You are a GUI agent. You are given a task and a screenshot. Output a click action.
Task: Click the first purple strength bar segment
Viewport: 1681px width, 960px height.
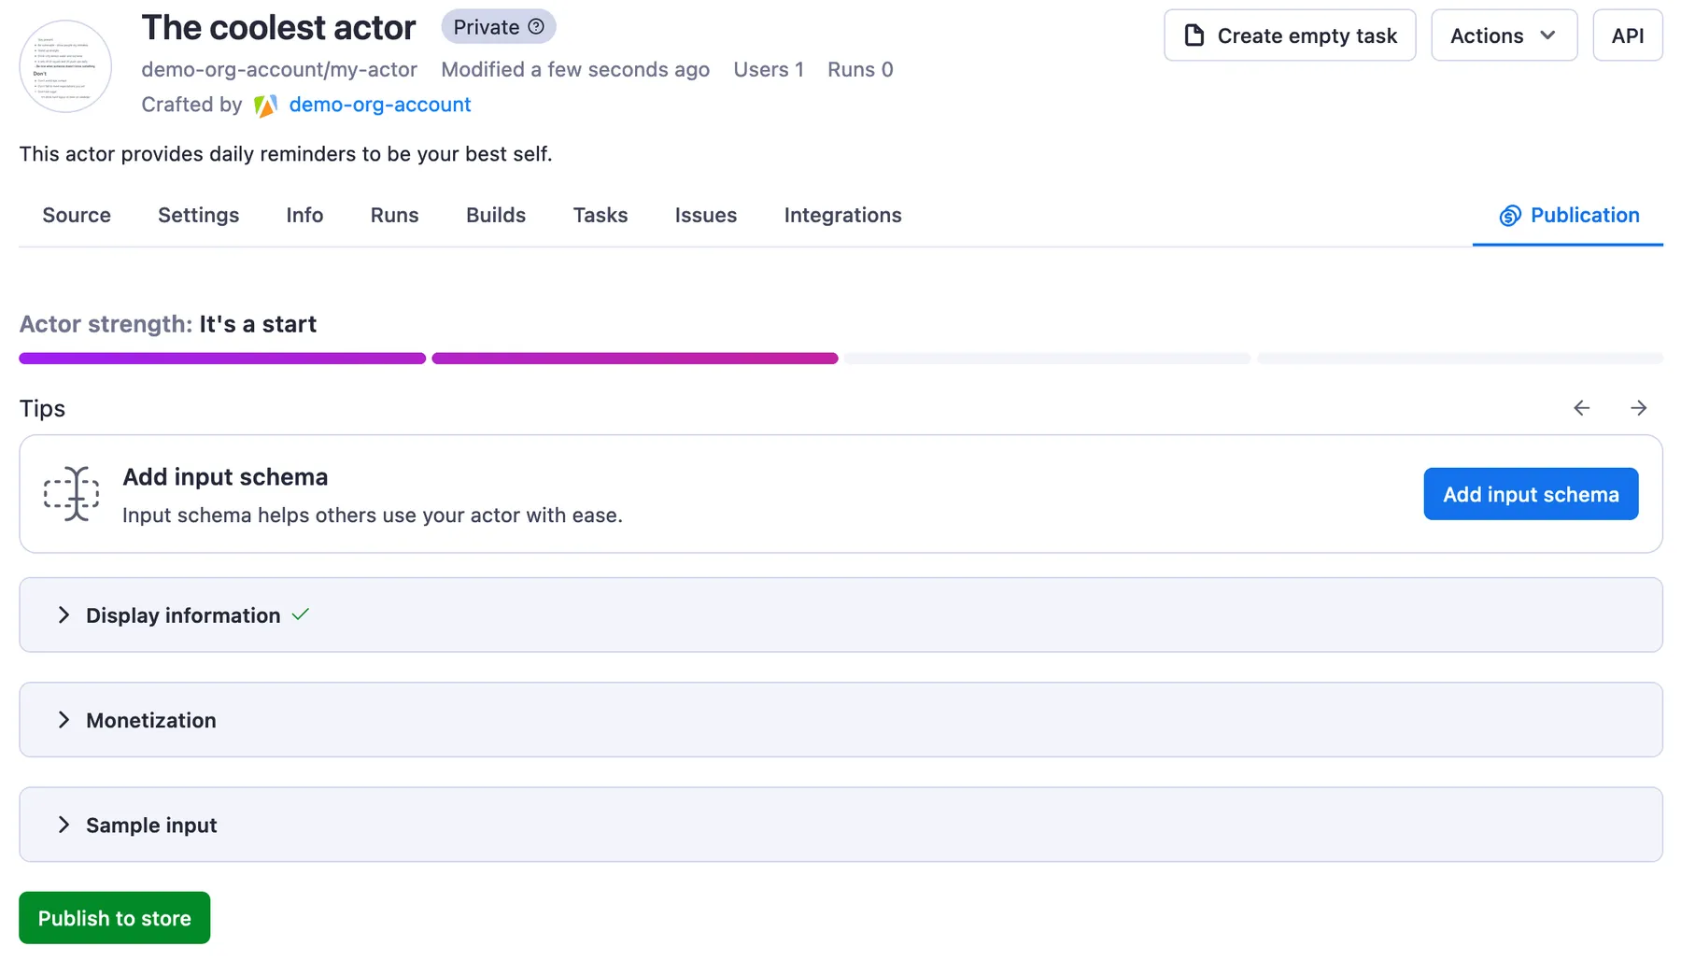pyautogui.click(x=222, y=359)
